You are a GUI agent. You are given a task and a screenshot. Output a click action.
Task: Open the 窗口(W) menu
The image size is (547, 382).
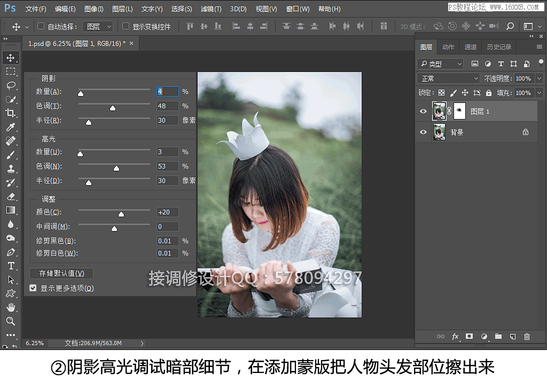point(298,9)
